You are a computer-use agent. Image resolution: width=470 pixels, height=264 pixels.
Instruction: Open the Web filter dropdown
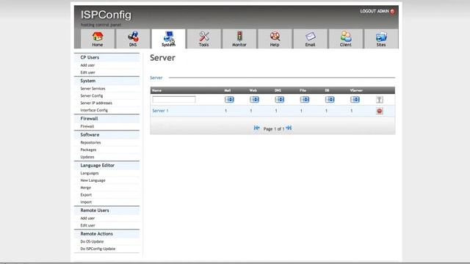[255, 100]
